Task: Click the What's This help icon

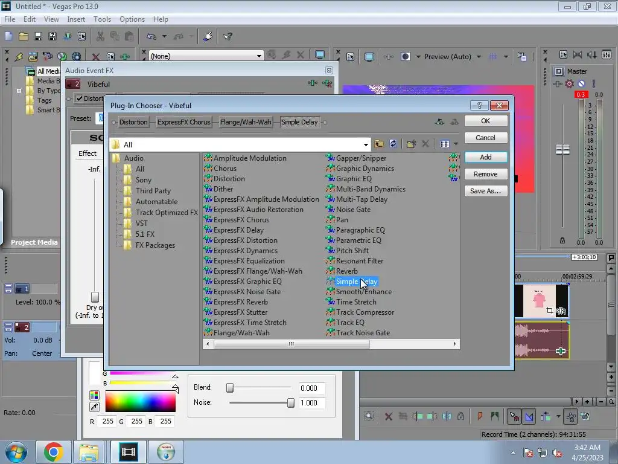Action: pos(228,36)
